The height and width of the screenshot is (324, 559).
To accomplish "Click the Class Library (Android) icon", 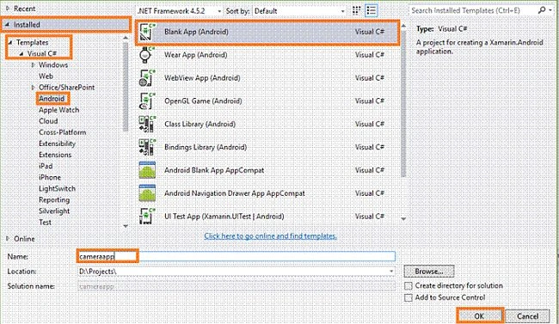I will point(147,124).
